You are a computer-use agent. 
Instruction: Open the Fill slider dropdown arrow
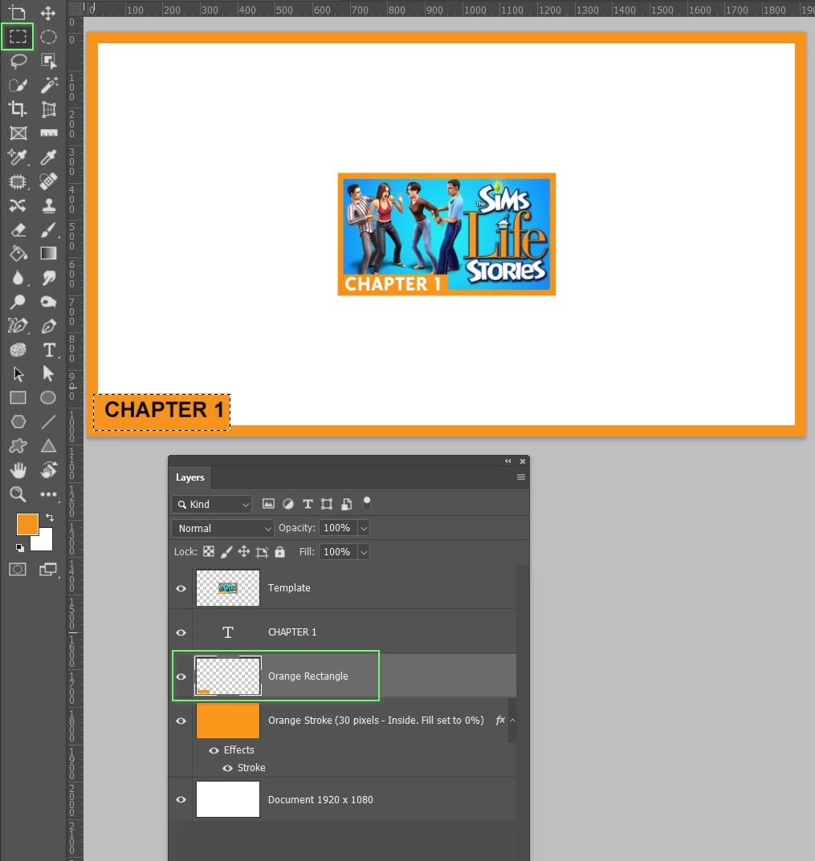pos(364,552)
